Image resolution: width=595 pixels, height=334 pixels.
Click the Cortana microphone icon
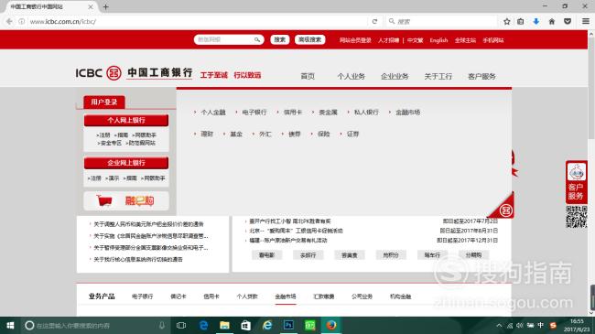(162, 325)
